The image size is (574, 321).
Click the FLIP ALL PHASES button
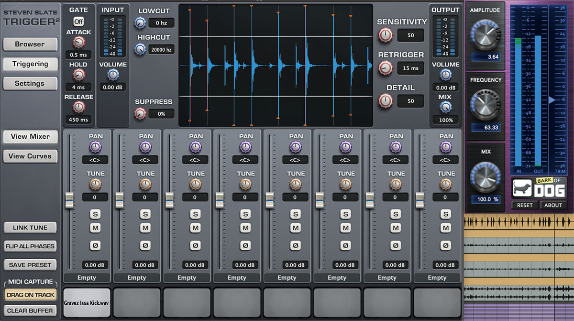pos(30,246)
